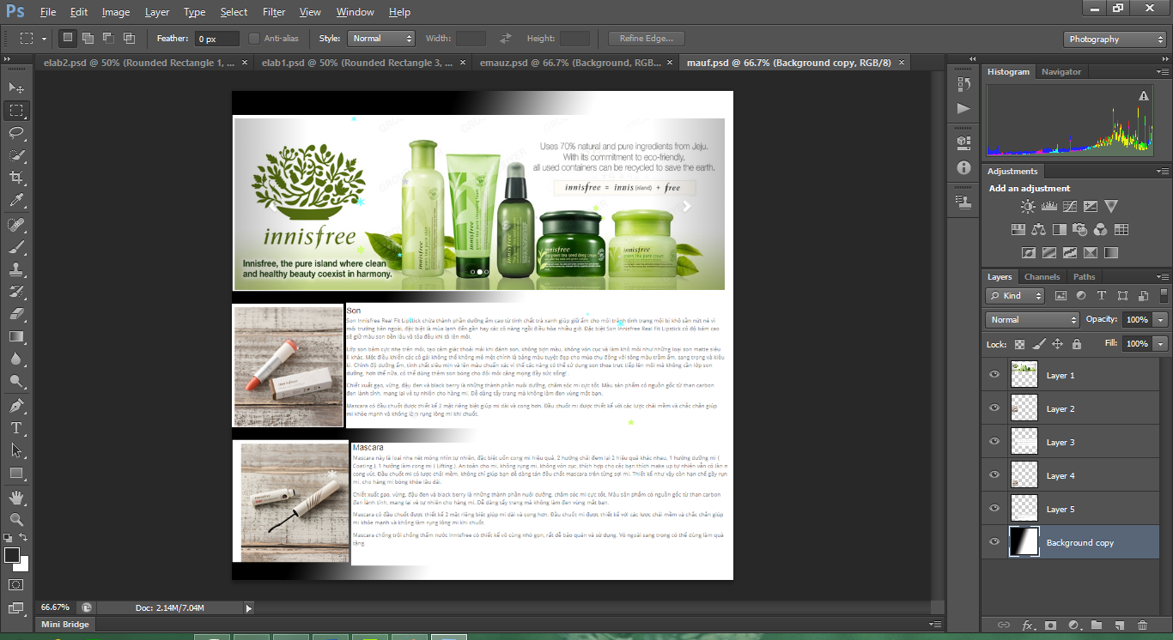Open the Opacity slider dropdown arrow

(1161, 319)
